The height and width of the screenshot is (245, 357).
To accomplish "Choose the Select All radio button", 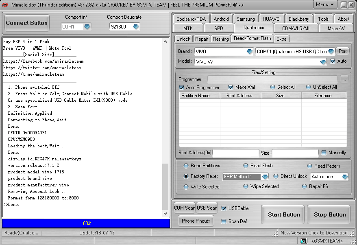I will [272, 87].
